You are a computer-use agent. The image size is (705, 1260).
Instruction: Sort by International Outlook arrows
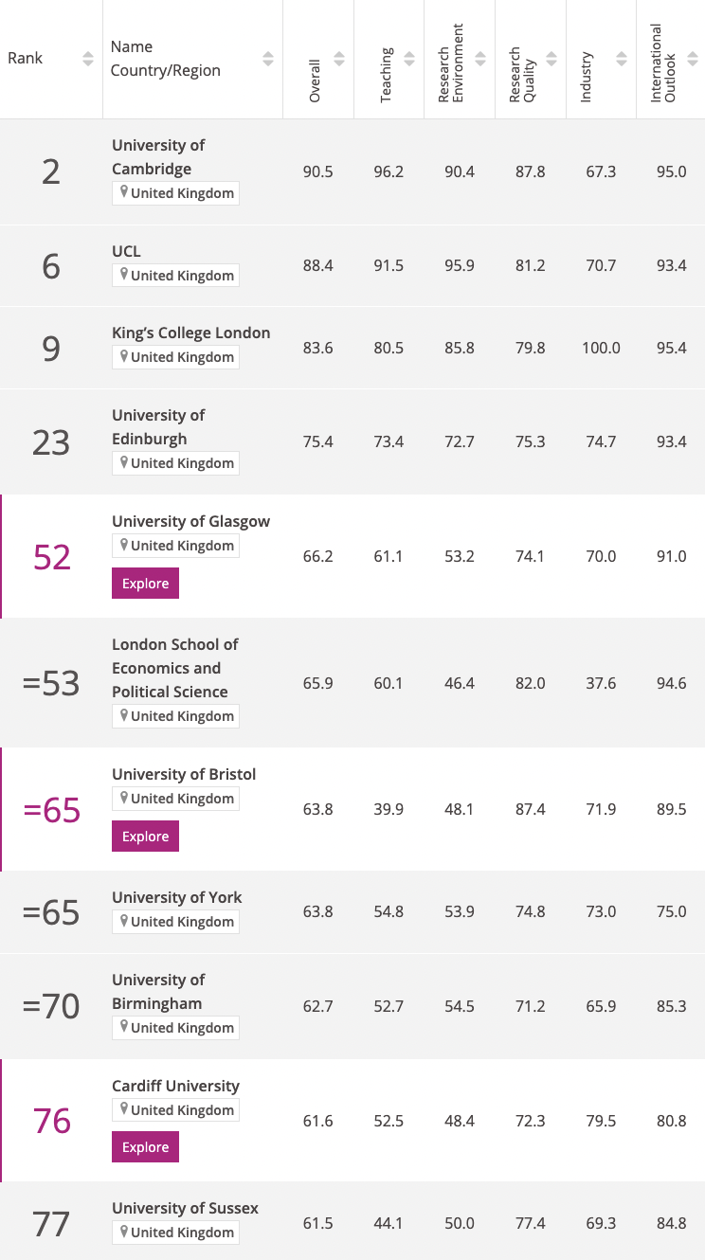693,59
